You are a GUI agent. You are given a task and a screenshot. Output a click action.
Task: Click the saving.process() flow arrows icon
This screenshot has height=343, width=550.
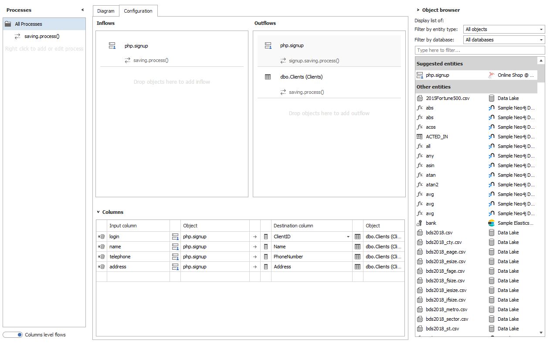pos(17,37)
